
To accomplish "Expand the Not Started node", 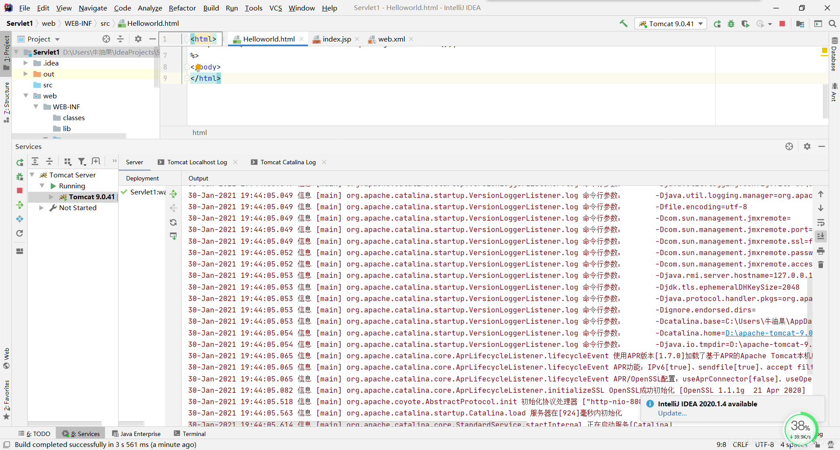I will pyautogui.click(x=41, y=208).
